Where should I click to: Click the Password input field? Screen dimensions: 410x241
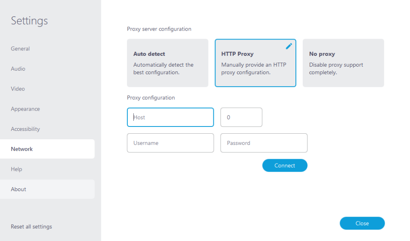[263, 143]
